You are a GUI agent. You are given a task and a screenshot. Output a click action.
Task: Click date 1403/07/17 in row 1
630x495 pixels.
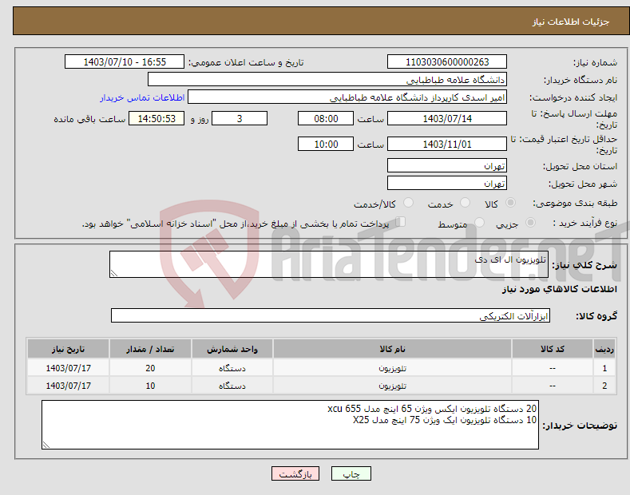pyautogui.click(x=69, y=368)
